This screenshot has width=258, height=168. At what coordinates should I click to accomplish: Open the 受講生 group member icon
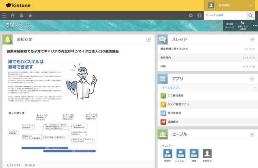coord(167,154)
